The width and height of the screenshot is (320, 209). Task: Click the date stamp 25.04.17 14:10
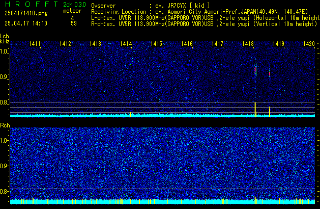click(x=26, y=23)
